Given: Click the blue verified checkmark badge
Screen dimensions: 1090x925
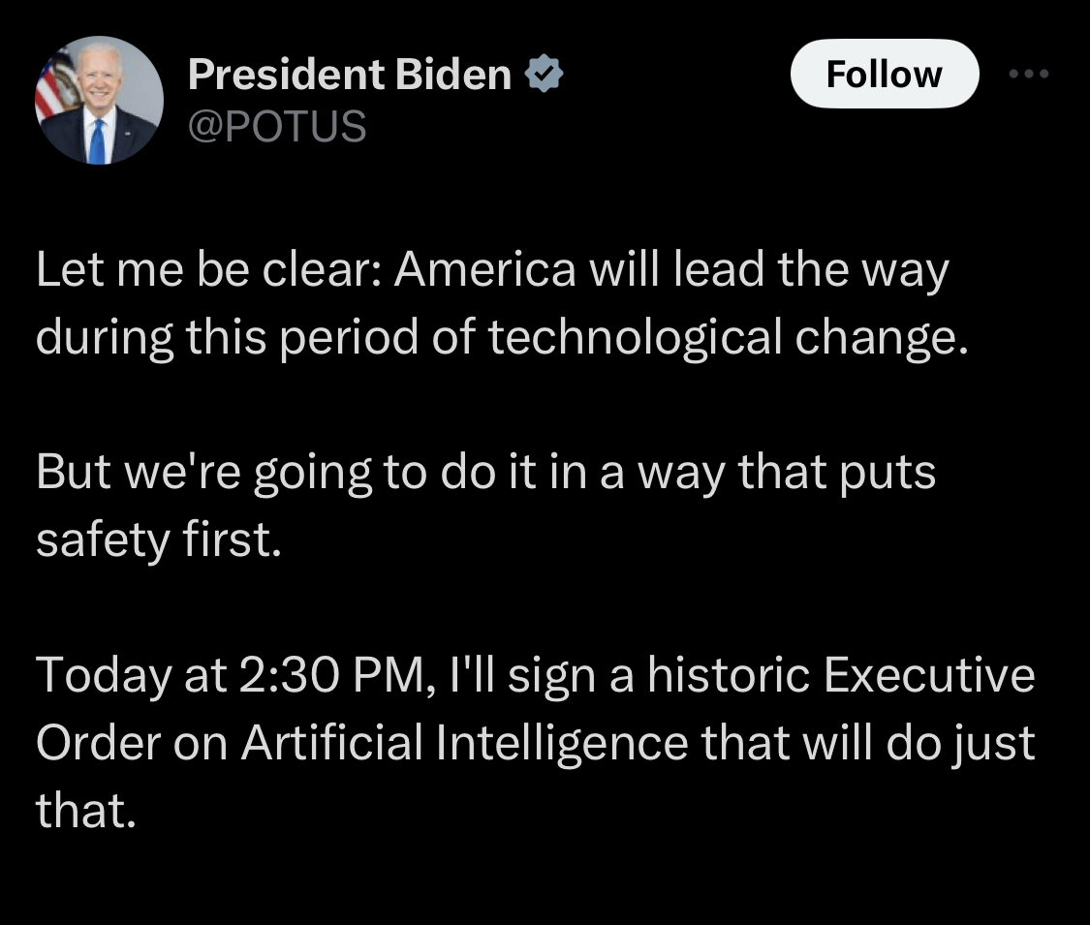Looking at the screenshot, I should pos(544,73).
